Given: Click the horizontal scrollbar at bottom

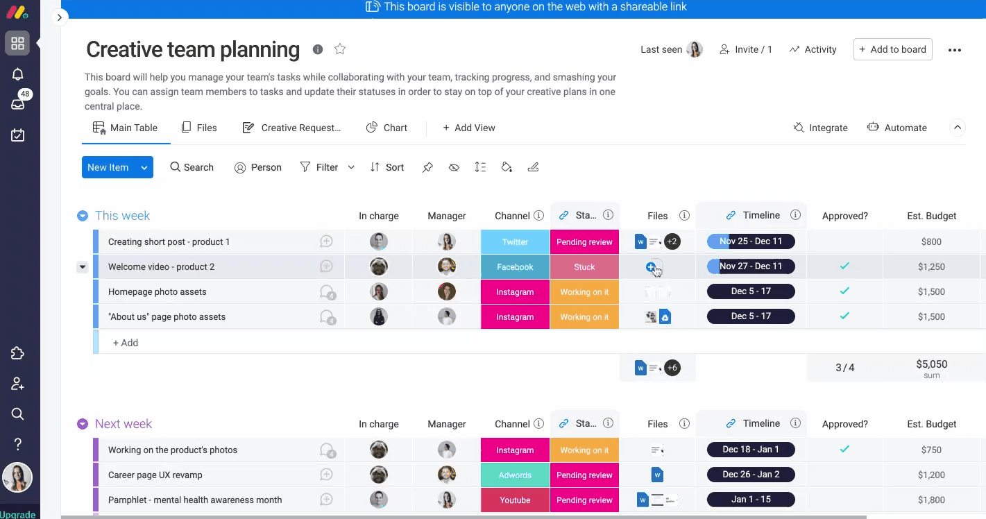Looking at the screenshot, I should 464,516.
